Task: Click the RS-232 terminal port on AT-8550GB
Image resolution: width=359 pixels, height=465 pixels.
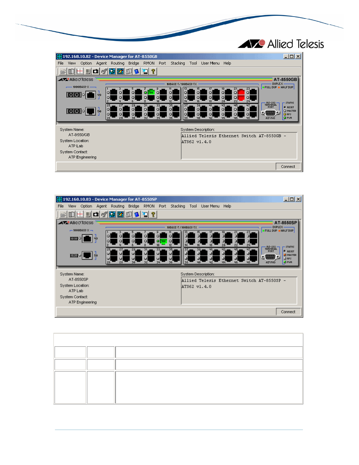Action: click(x=271, y=113)
